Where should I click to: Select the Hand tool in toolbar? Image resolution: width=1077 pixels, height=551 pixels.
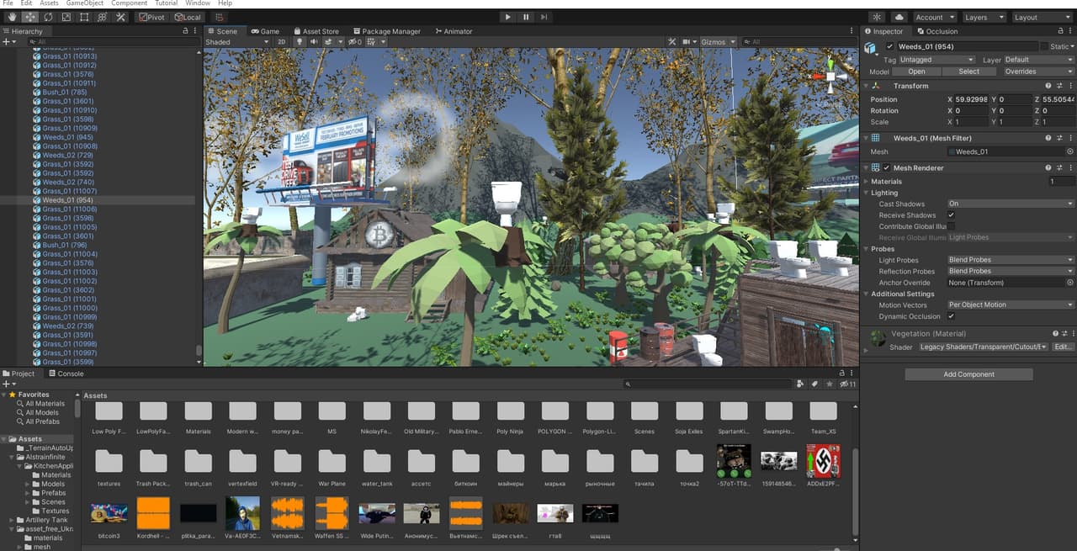point(12,17)
